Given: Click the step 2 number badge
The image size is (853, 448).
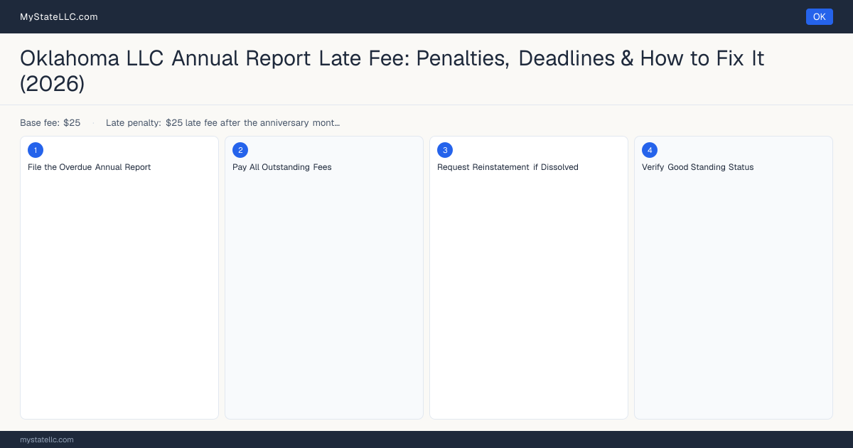Looking at the screenshot, I should click(240, 150).
